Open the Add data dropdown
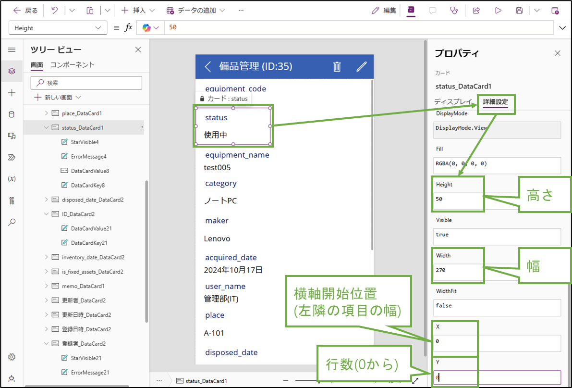The height and width of the screenshot is (388, 572). pos(195,10)
